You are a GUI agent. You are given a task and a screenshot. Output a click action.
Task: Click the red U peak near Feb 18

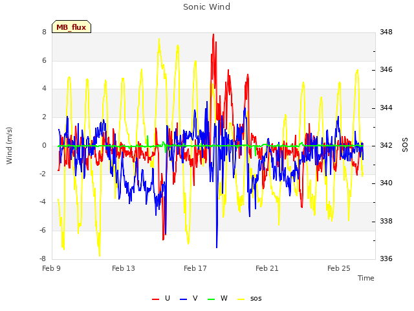point(213,34)
